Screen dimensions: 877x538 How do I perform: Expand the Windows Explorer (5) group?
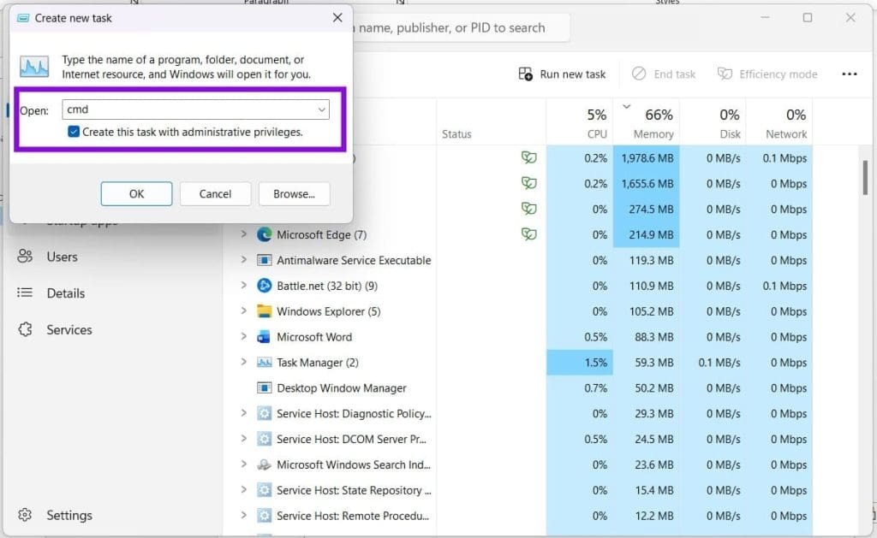pos(243,310)
